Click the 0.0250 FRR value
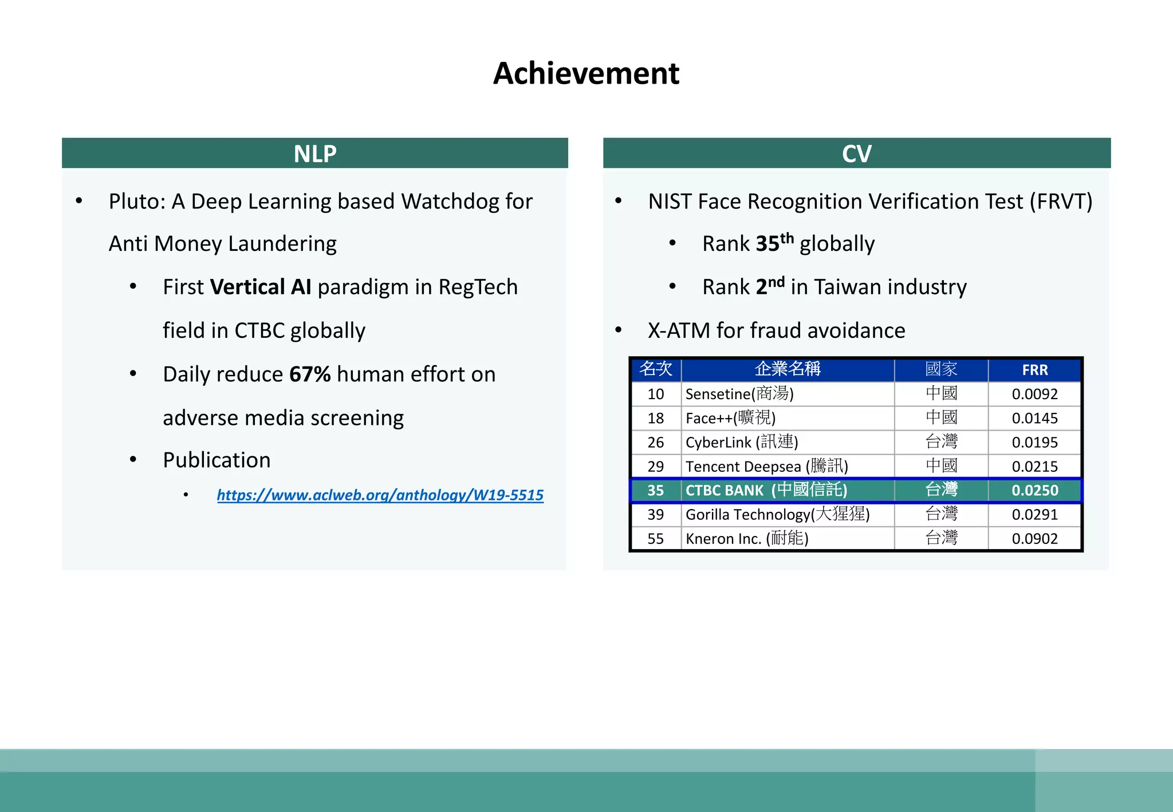 (1034, 490)
